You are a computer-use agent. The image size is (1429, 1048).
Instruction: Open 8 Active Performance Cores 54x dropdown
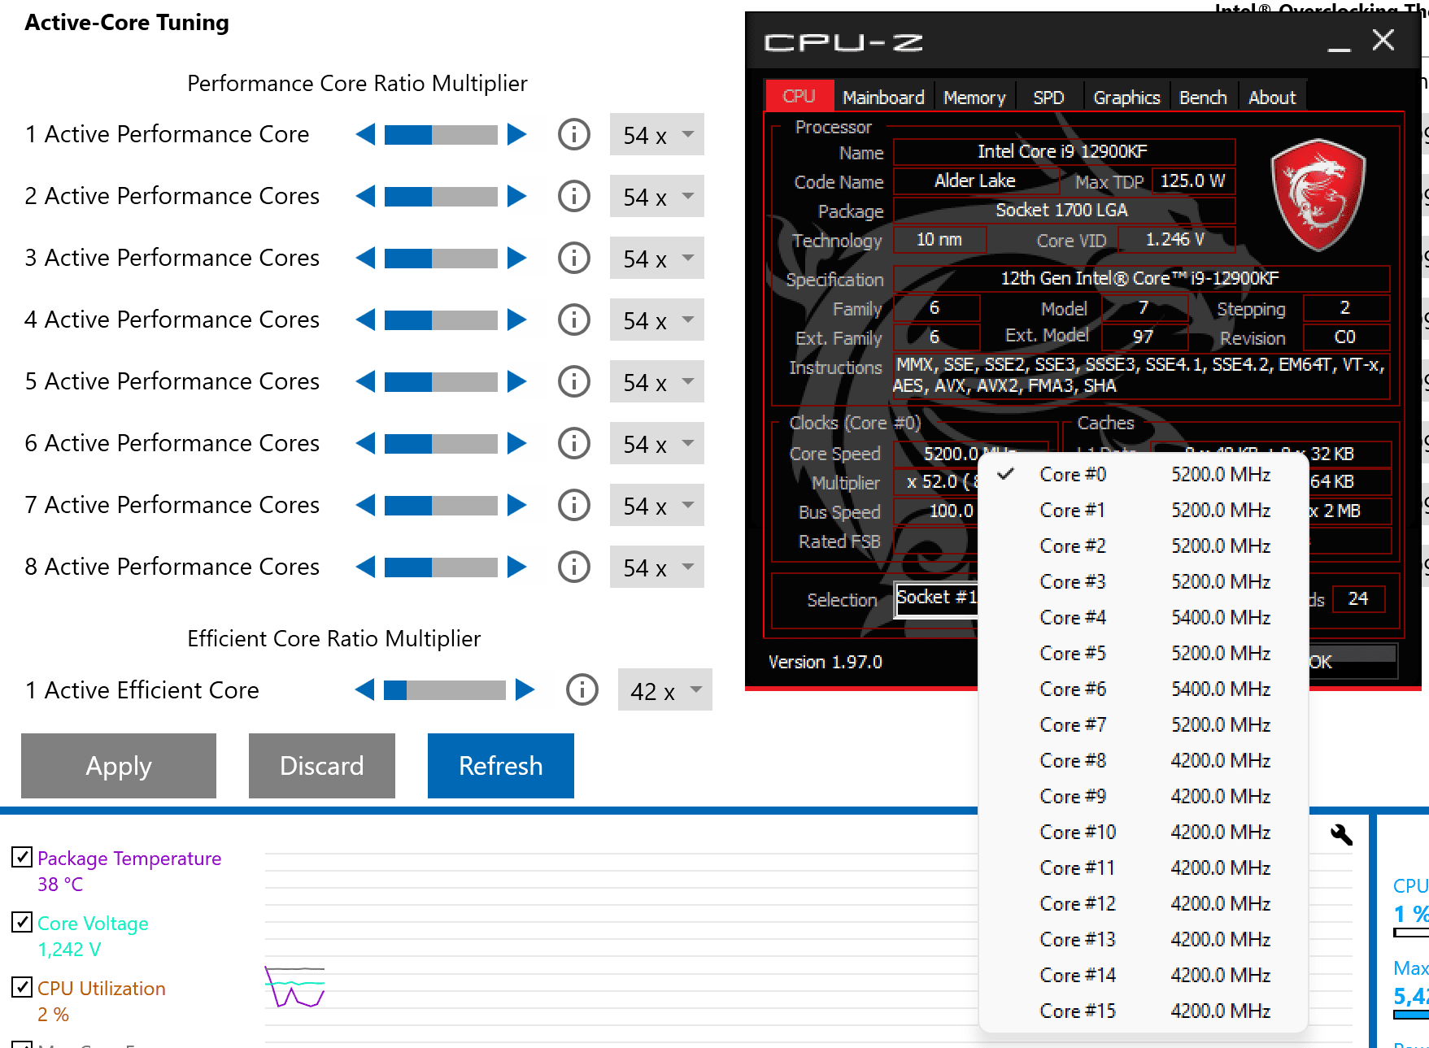coord(657,567)
